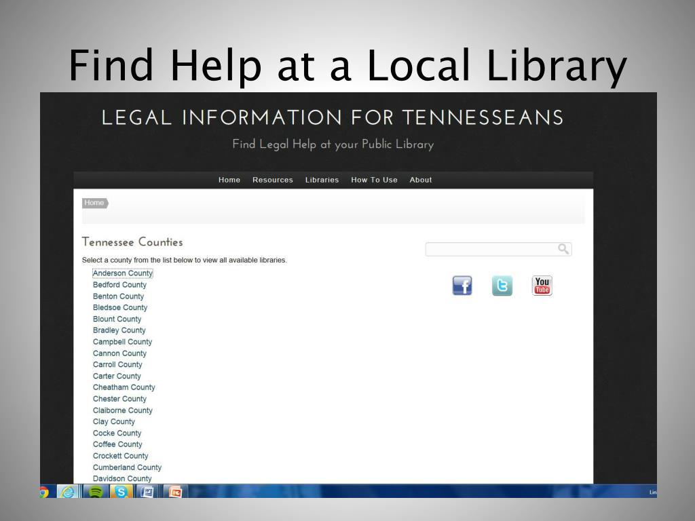
Task: Select Coffee County link
Action: click(117, 444)
